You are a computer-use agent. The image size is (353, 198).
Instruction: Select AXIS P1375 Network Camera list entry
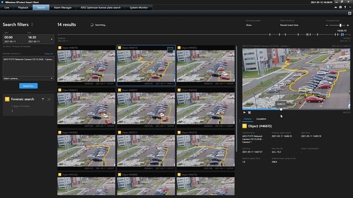tap(28, 59)
